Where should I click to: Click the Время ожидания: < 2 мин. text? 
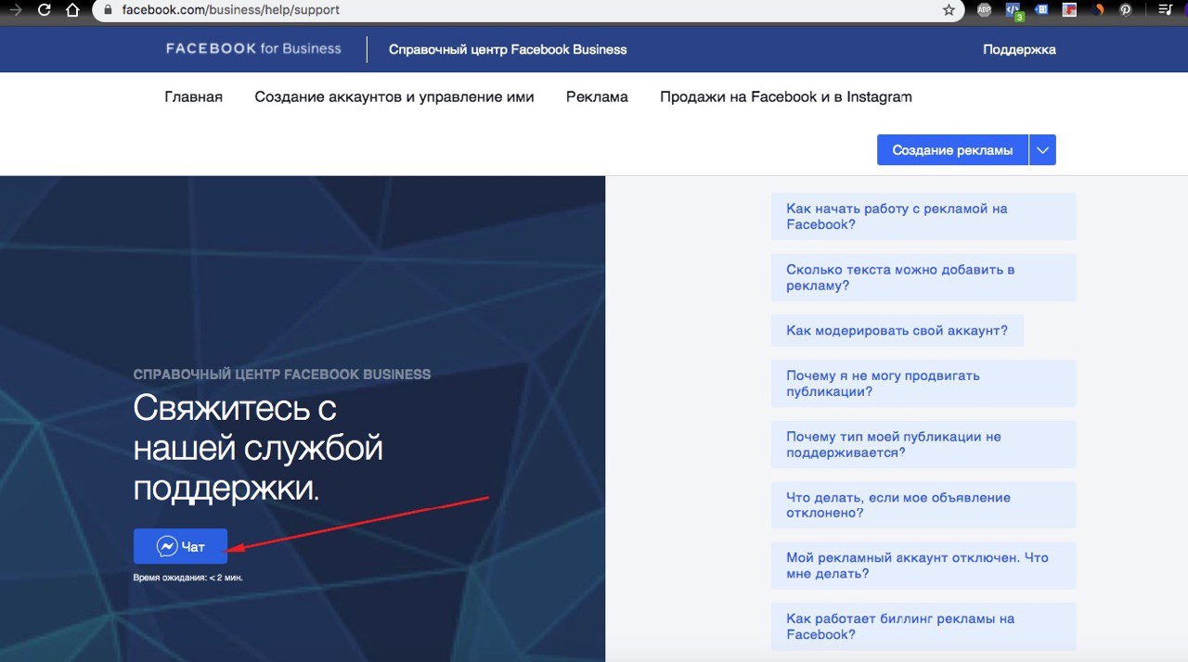coord(188,578)
